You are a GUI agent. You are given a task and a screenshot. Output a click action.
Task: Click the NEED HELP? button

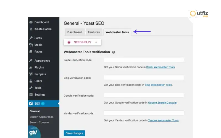(x=82, y=42)
